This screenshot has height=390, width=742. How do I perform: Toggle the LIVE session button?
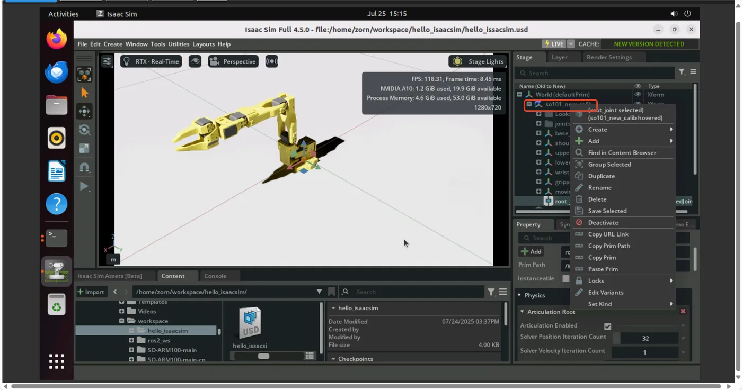(554, 44)
